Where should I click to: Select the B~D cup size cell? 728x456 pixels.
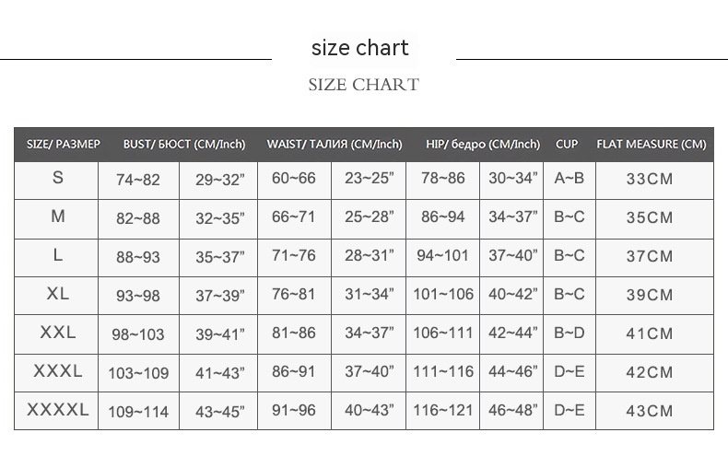(x=569, y=333)
